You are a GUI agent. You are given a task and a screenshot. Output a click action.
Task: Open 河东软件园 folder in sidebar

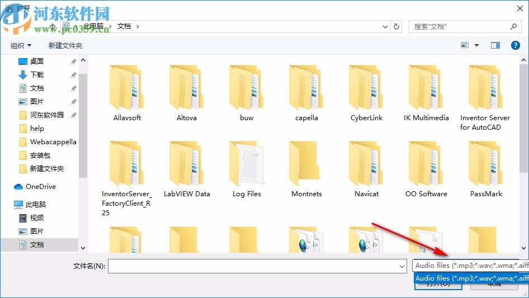pyautogui.click(x=47, y=115)
